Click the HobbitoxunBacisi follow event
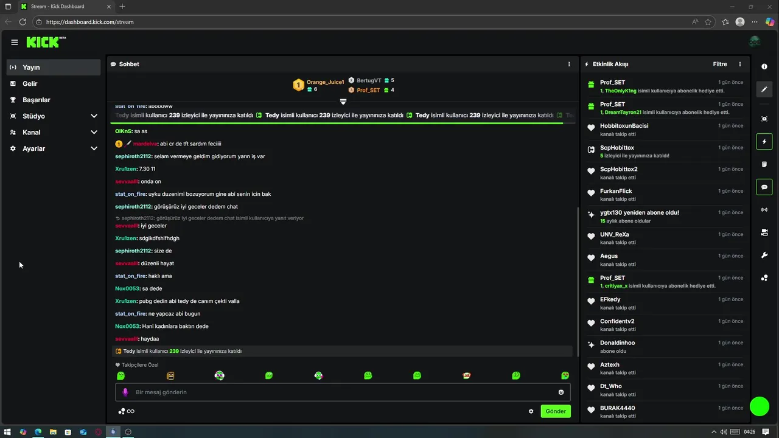 tap(664, 129)
